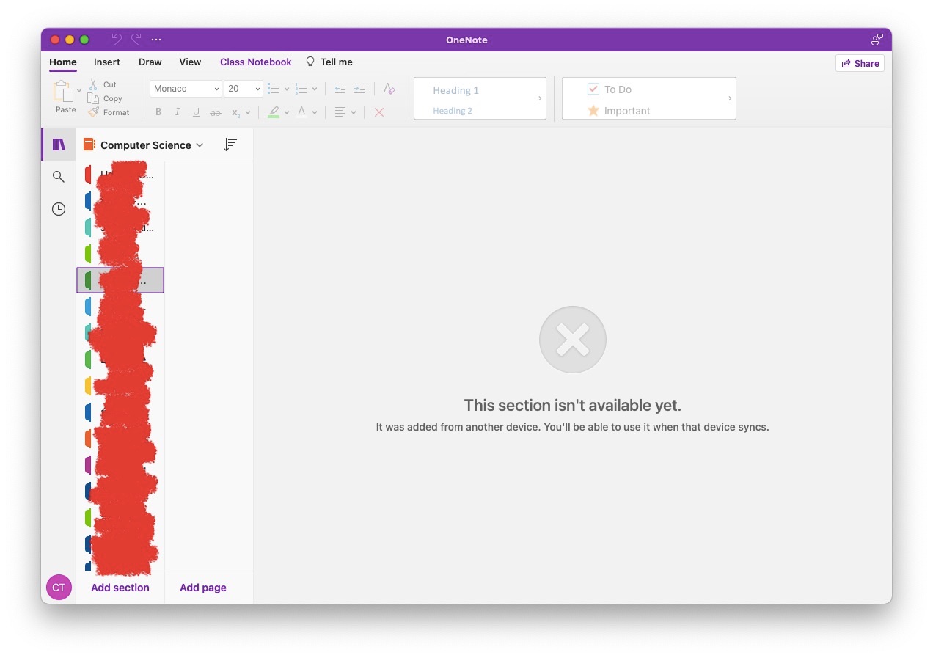Viewport: 933px width, 658px height.
Task: Toggle Italic formatting
Action: (178, 112)
